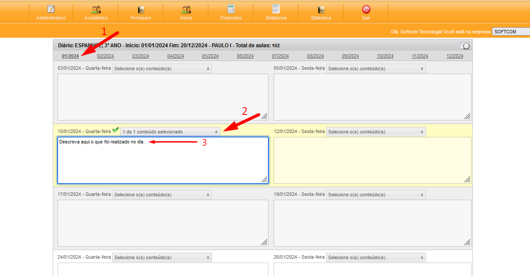Click the empty text area for 12/01/2024
Viewport: 530px width, 276px height.
click(x=372, y=160)
